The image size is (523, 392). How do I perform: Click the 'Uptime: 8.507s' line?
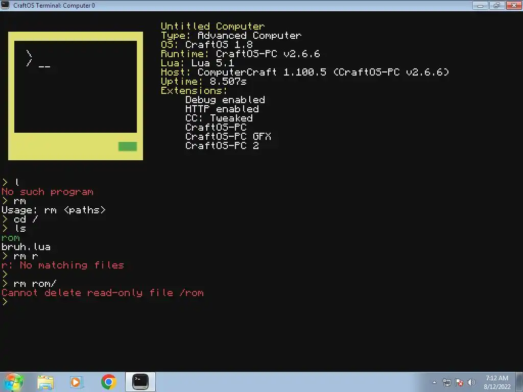(x=204, y=81)
